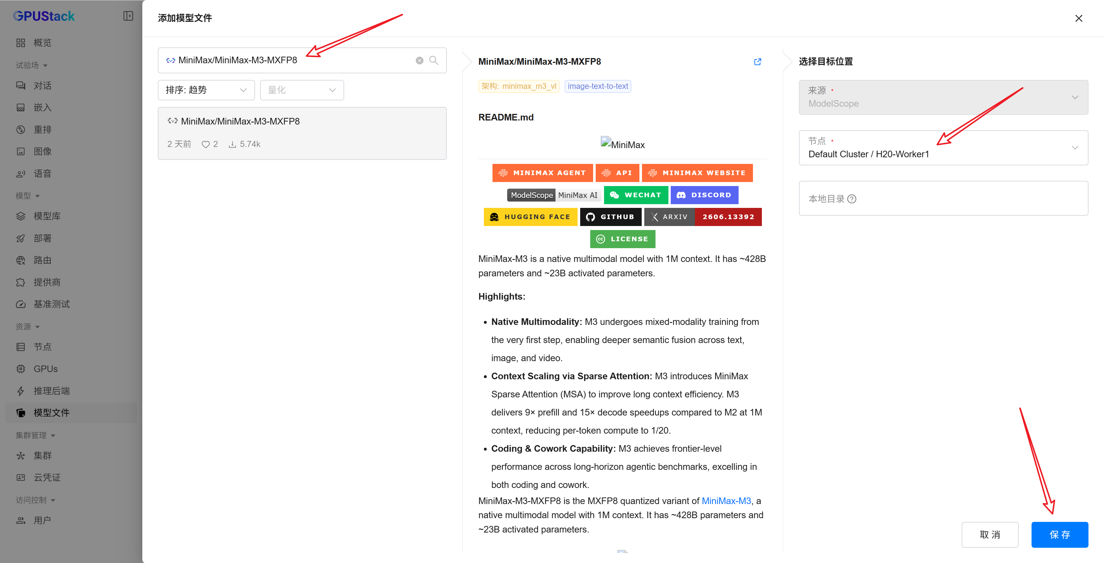
Task: Click the GPUs chip icon
Action: click(x=21, y=369)
